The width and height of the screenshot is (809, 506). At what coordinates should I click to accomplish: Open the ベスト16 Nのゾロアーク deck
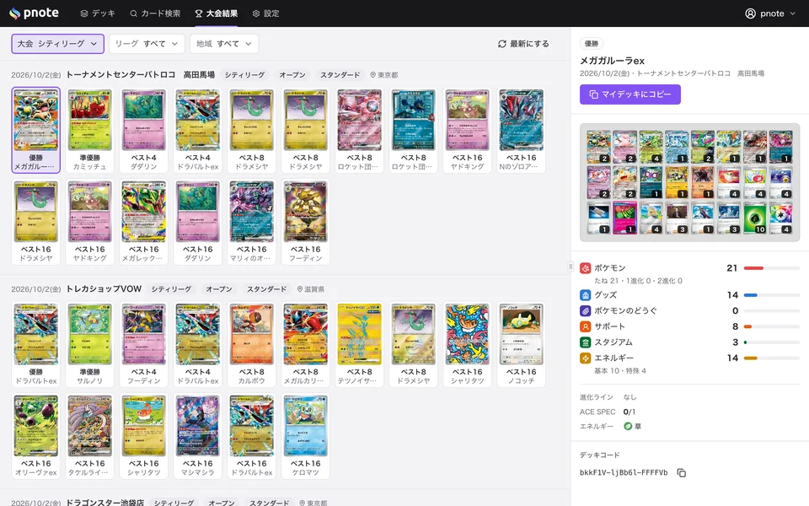point(521,130)
